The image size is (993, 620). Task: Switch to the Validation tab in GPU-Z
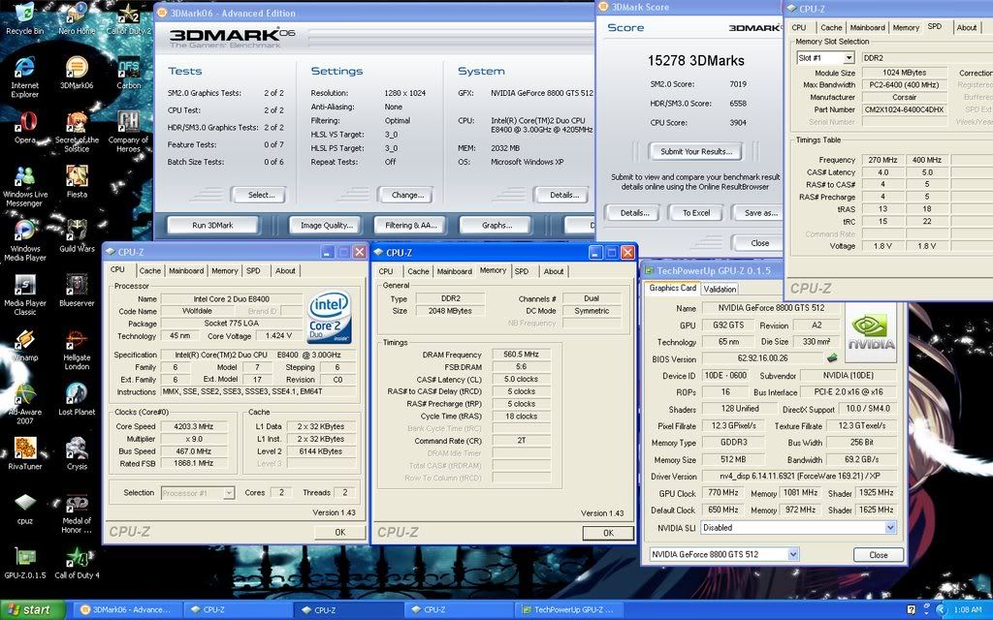point(720,289)
